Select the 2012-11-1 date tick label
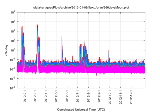Image resolution: width=160 pixels, height=112 pixels. [120, 97]
